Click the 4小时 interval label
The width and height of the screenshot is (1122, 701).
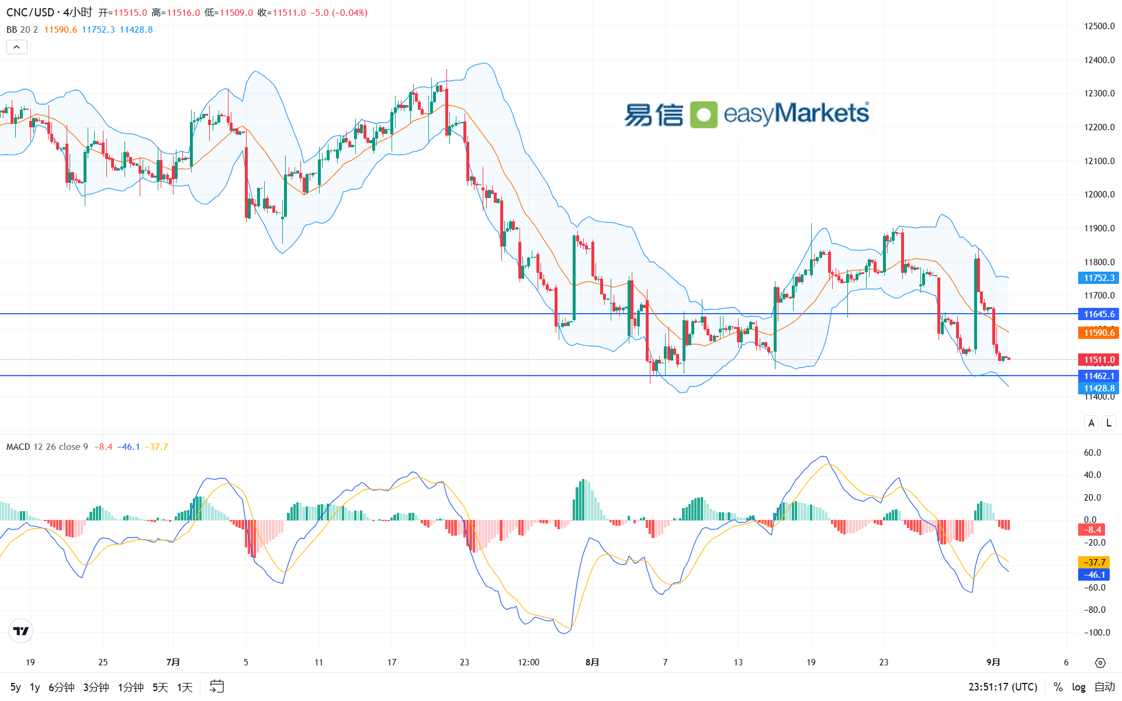(78, 12)
